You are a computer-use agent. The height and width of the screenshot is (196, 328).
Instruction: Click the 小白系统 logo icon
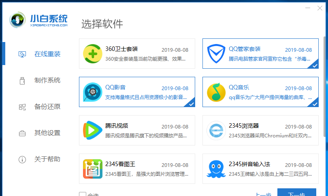(17, 20)
